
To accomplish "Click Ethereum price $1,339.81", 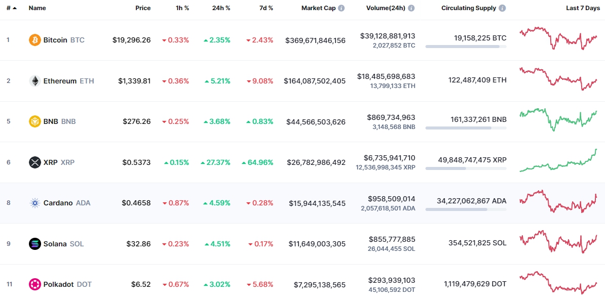I will point(134,81).
